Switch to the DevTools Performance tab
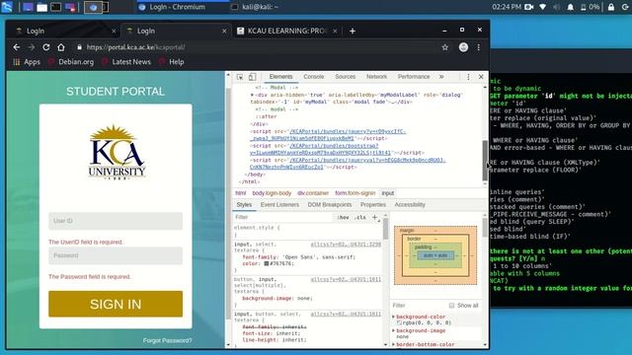Image resolution: width=632 pixels, height=355 pixels. (414, 77)
